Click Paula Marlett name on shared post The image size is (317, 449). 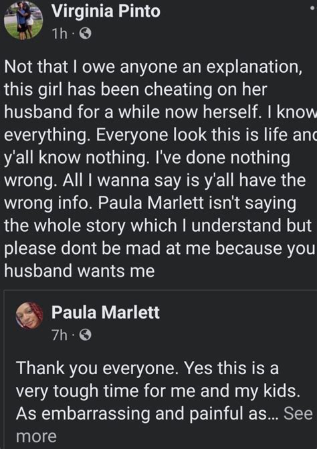105,312
